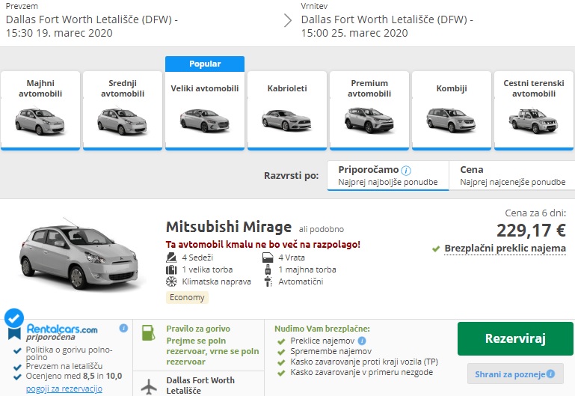Viewport: 575px width, 396px height.
Task: Pick the Kabrioleti convertible category
Action: [287, 109]
